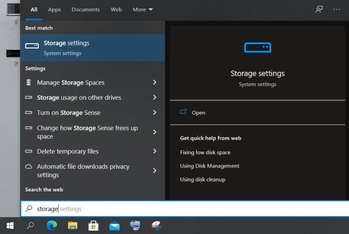
Task: Select desktop thumbnail 2 in background
Action: click(13, 53)
